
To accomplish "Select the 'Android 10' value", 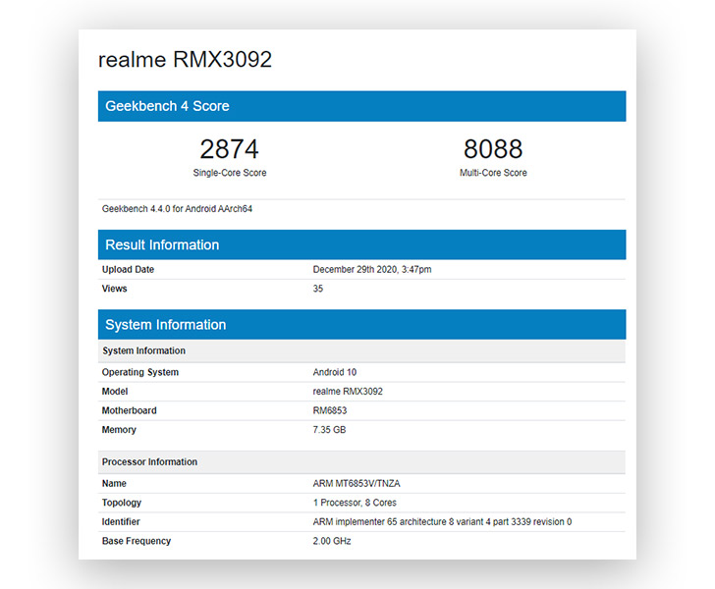I will [x=335, y=372].
